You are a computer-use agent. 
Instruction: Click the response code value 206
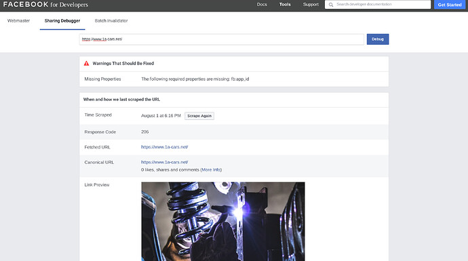click(x=144, y=132)
